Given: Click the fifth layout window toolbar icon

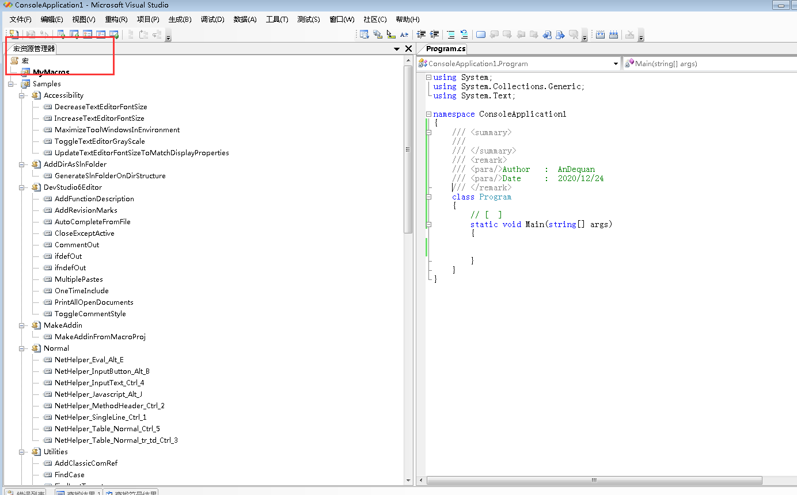Looking at the screenshot, I should click(x=114, y=34).
